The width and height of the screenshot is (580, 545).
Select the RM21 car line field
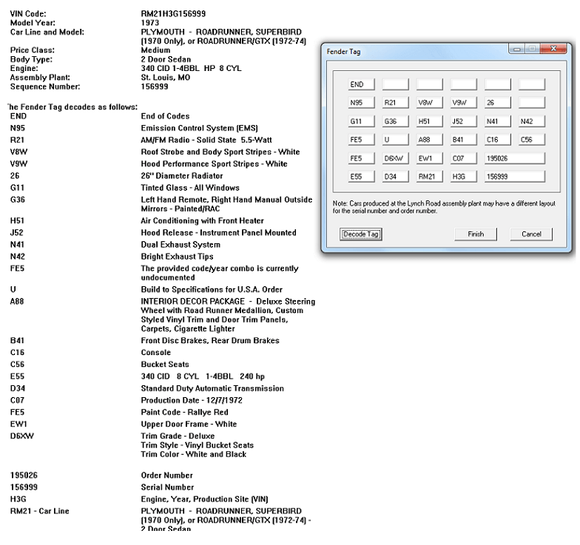click(430, 177)
